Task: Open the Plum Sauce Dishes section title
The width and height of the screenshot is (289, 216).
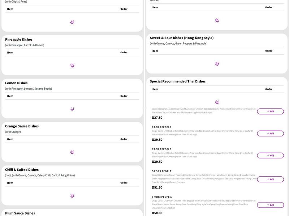Action: click(x=20, y=213)
